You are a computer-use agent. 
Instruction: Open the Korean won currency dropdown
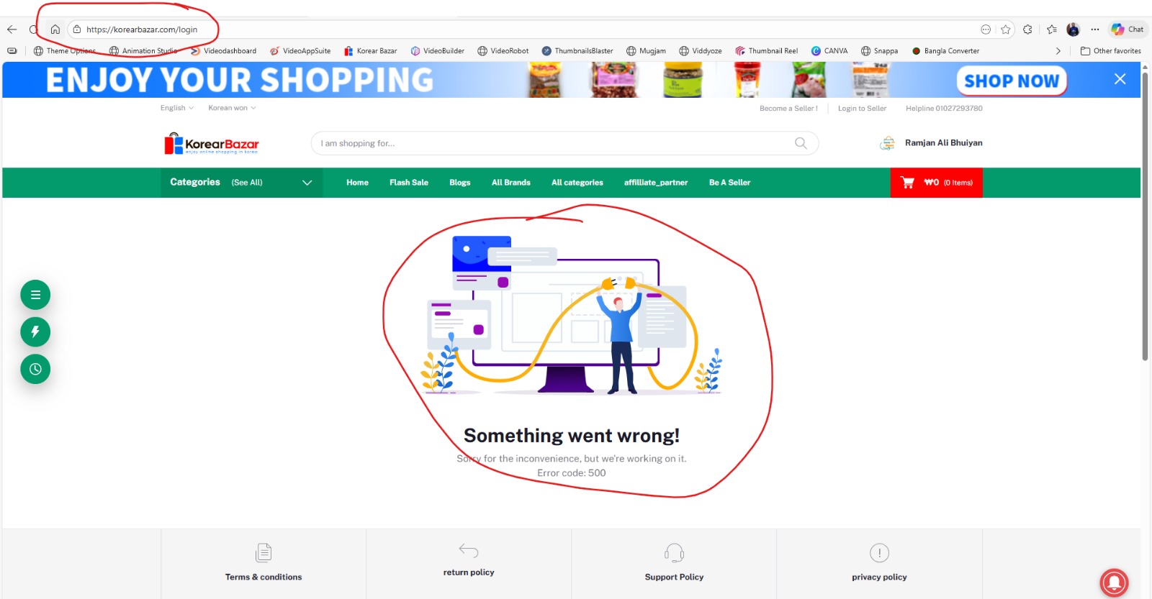(232, 108)
